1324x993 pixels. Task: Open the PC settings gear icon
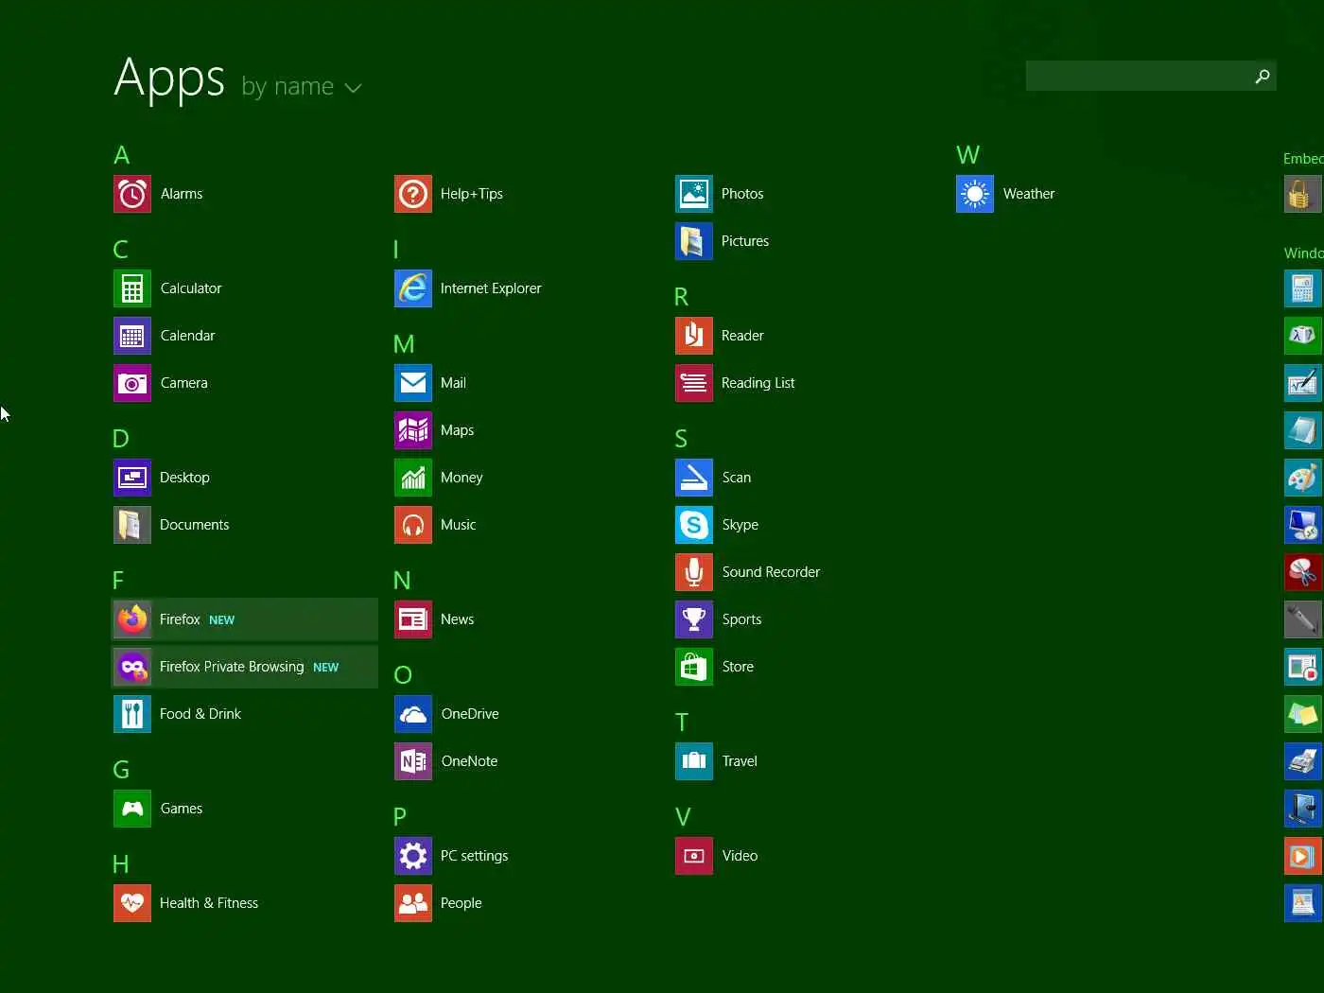(413, 856)
